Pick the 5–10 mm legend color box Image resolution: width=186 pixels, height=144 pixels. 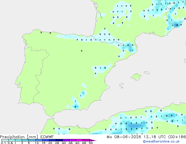click(x=32, y=140)
